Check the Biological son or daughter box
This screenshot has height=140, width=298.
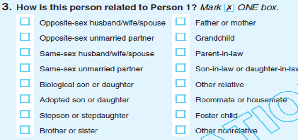point(25,84)
